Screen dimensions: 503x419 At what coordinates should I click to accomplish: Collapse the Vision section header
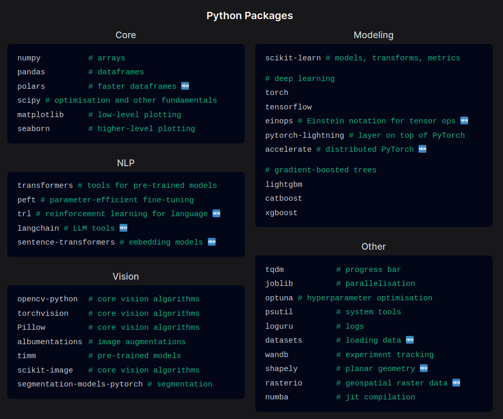click(125, 277)
